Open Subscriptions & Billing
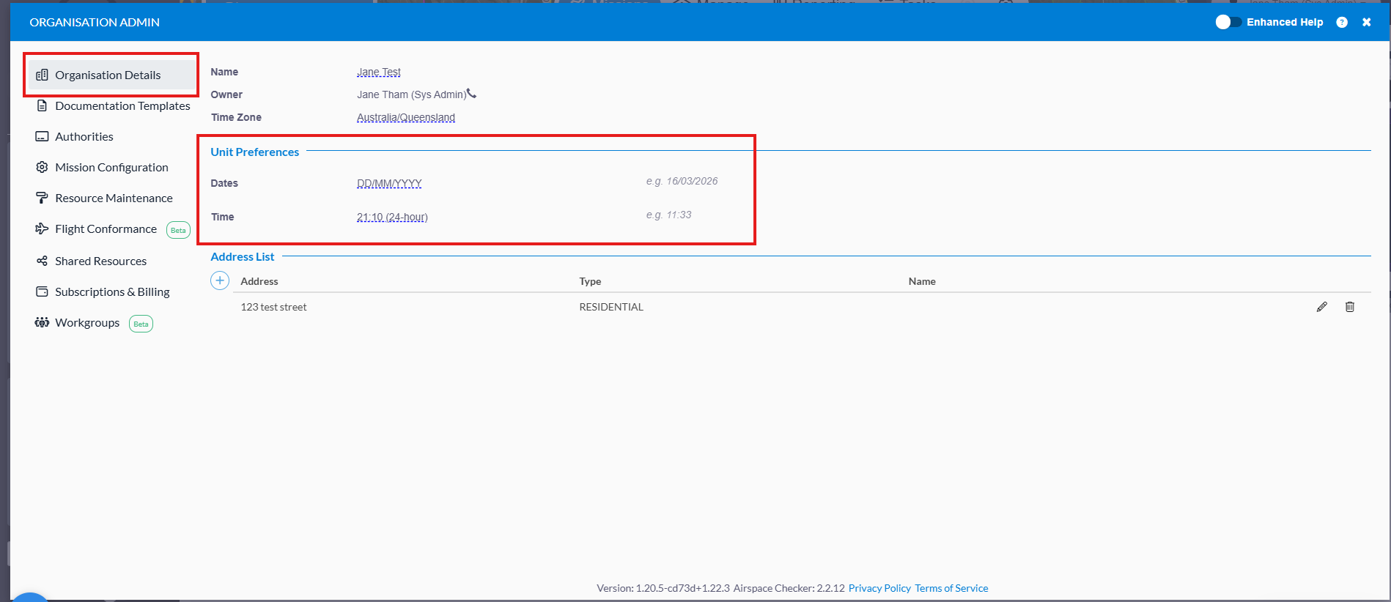 112,291
